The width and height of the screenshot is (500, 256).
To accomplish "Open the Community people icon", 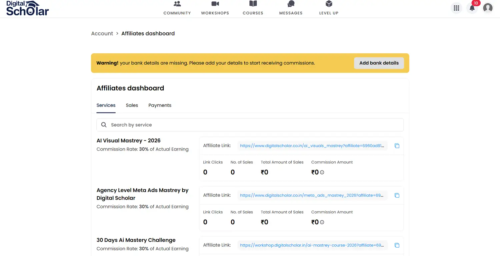I will [x=177, y=4].
